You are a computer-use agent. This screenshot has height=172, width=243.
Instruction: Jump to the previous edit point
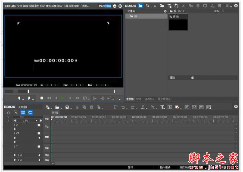(x=95, y=98)
